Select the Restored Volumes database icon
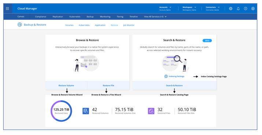262x135 pixels. [86, 111]
